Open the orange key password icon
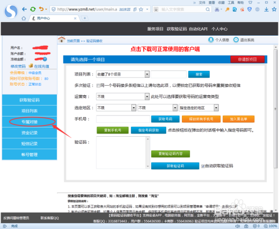Viewport: 279px width, 229px height. pos(227,9)
